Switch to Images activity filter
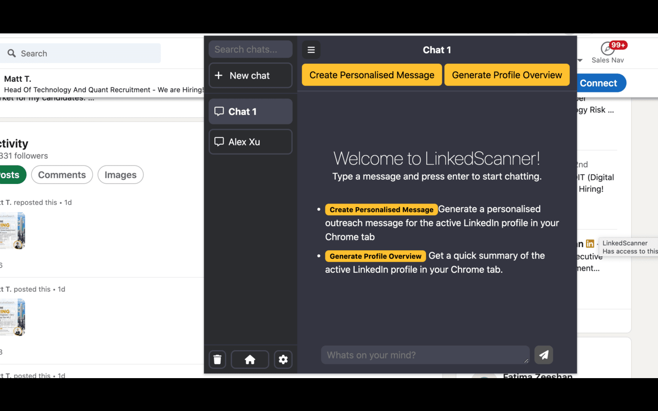The height and width of the screenshot is (411, 658). [x=120, y=175]
